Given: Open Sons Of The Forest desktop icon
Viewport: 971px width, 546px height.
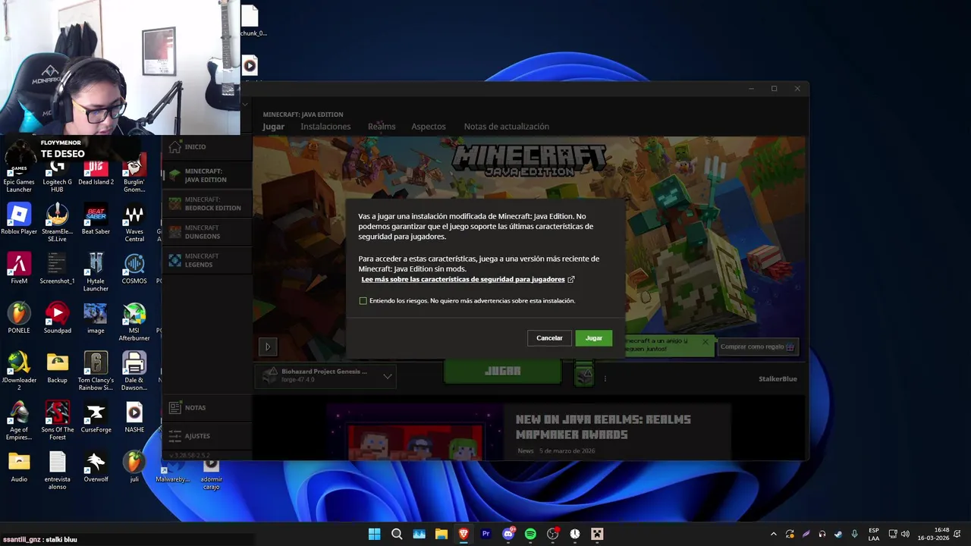Looking at the screenshot, I should point(58,420).
